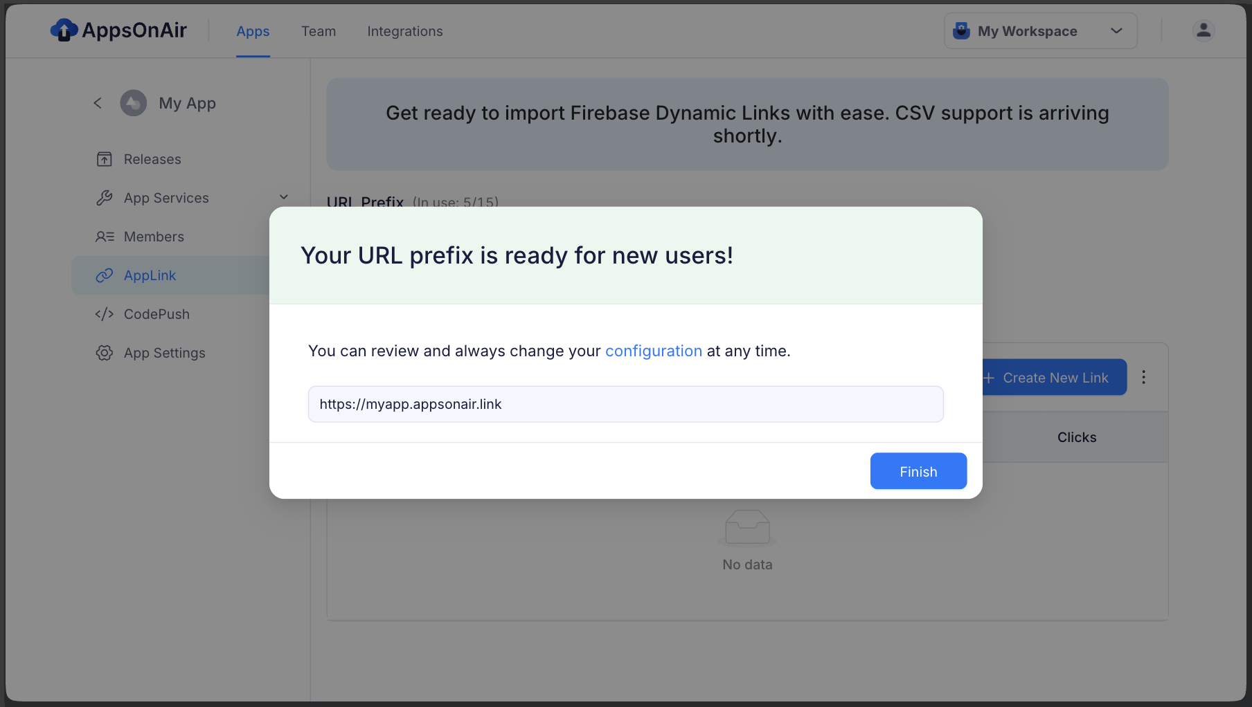
Task: Switch to the Integrations tab
Action: pos(405,31)
